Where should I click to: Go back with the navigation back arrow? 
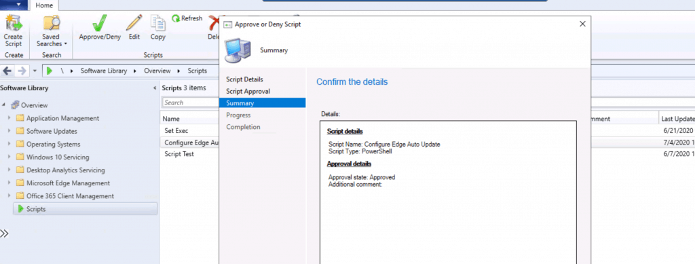(7, 71)
